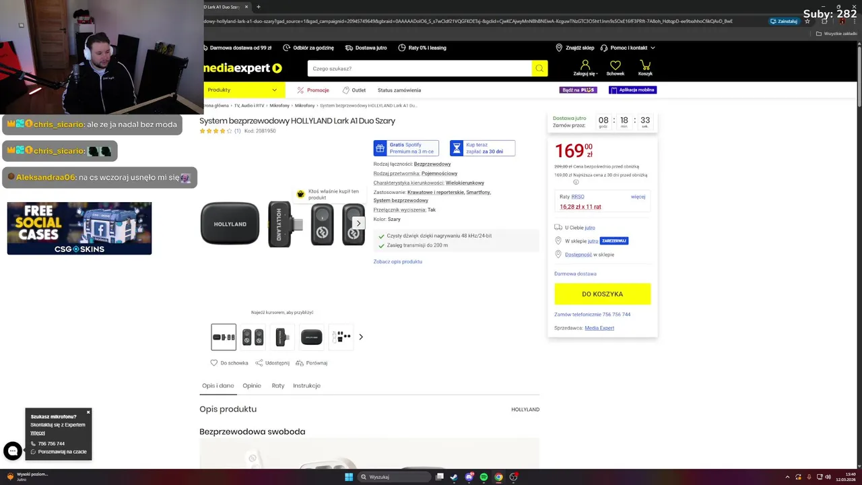862x485 pixels.
Task: Click the TV, Audio i RTV breadcrumb
Action: coord(248,106)
